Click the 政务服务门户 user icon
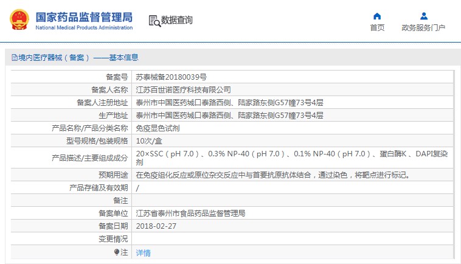This screenshot has height=264, width=461. click(x=424, y=16)
